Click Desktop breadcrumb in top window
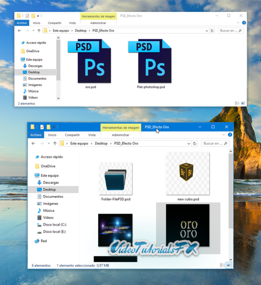Image resolution: width=261 pixels, height=285 pixels. pos(80,30)
